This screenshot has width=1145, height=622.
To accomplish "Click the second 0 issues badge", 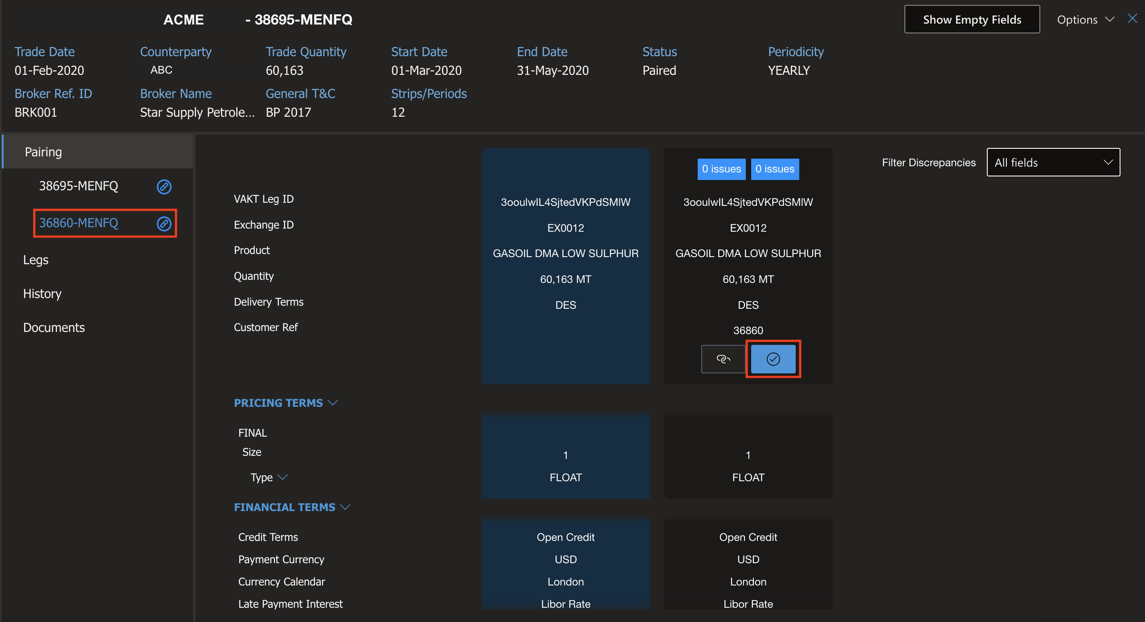I will click(x=774, y=169).
